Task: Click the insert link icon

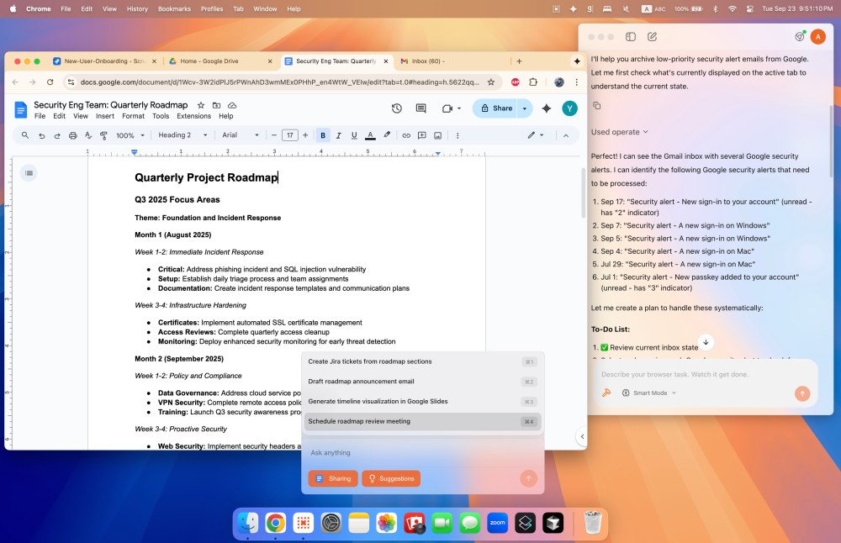Action: pyautogui.click(x=406, y=135)
